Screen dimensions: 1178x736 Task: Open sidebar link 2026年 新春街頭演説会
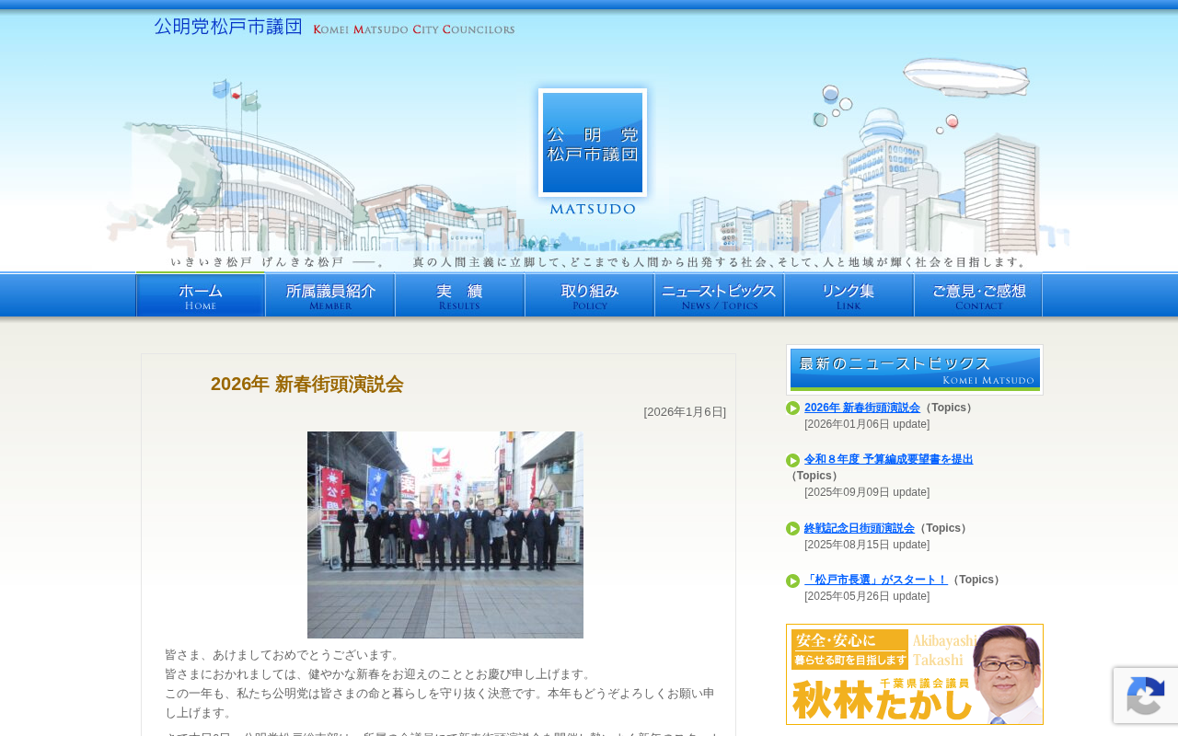coord(862,408)
